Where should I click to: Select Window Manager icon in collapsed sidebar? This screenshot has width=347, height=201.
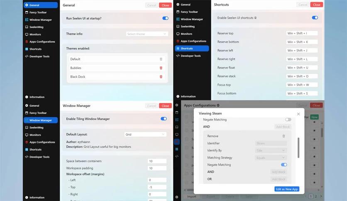click(x=177, y=120)
